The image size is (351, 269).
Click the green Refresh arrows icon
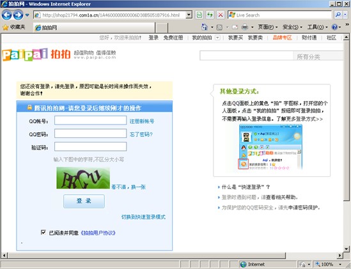[210, 15]
